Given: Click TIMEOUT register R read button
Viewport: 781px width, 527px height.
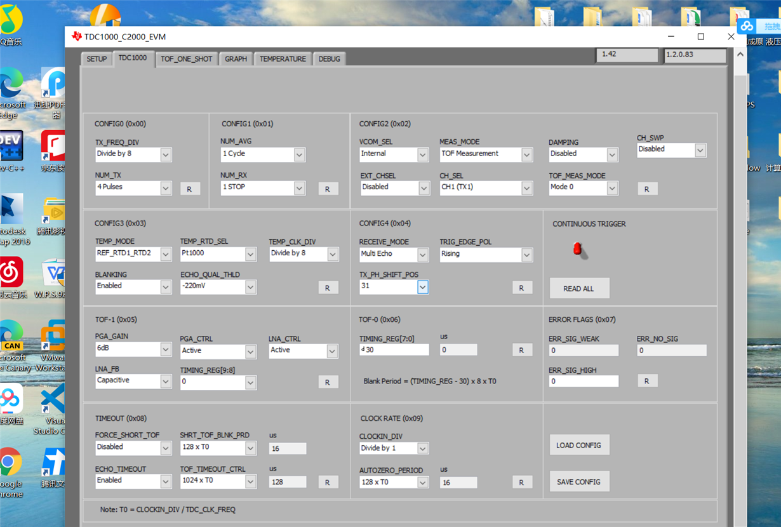Looking at the screenshot, I should click(x=328, y=482).
